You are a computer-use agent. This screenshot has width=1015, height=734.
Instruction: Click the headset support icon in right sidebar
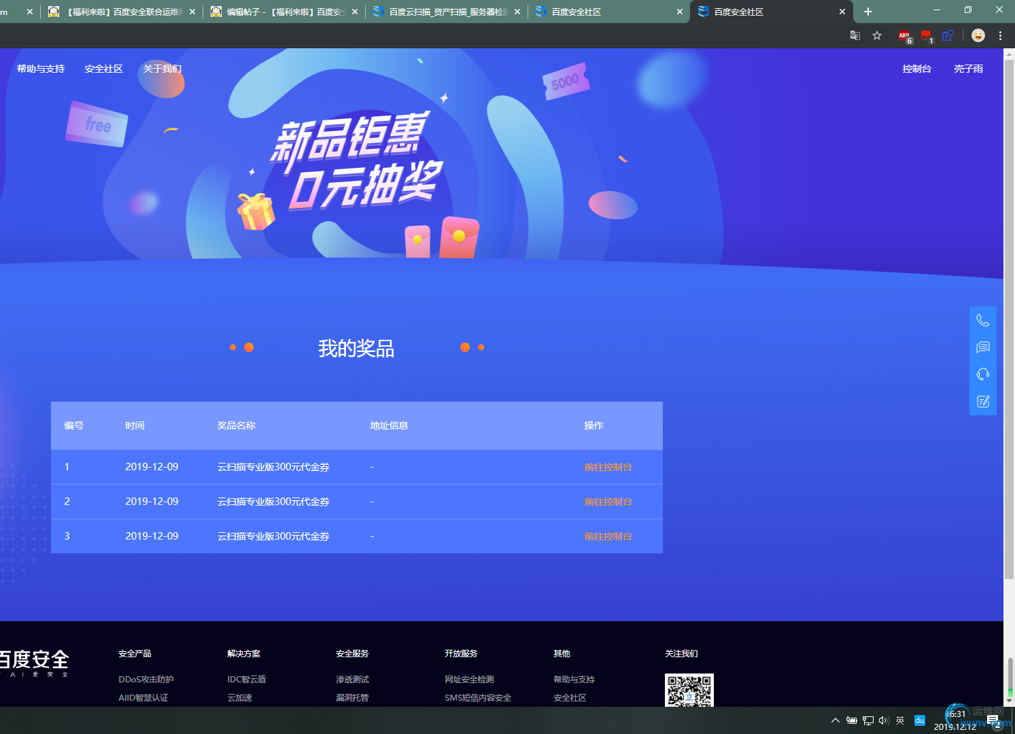pos(983,374)
